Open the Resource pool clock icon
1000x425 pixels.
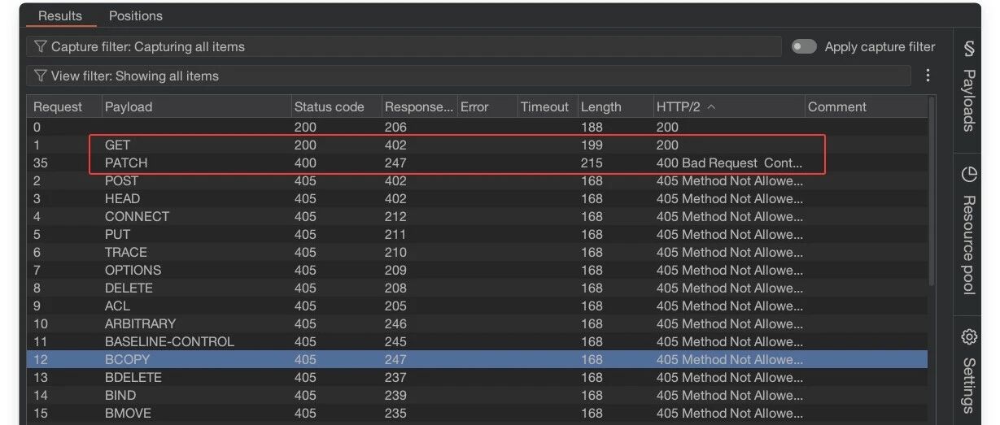(x=968, y=174)
